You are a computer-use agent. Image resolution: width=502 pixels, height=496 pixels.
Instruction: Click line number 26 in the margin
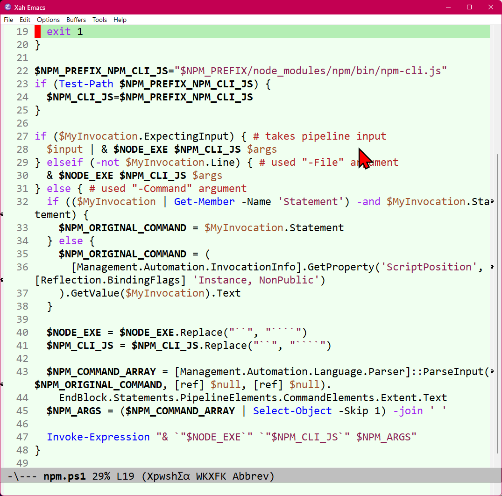[x=22, y=123]
